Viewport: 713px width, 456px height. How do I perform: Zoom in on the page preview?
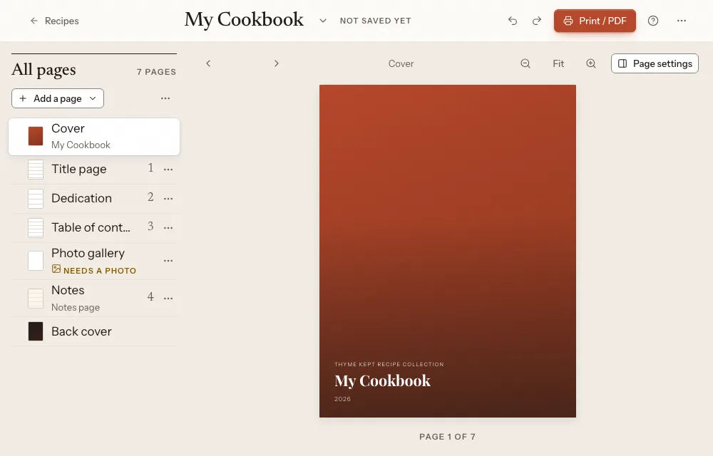[590, 63]
